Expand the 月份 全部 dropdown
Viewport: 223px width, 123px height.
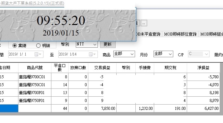tap(163, 54)
